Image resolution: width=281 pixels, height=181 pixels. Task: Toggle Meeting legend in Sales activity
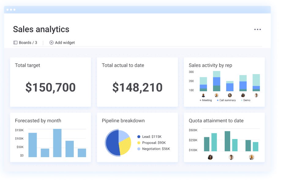[x=206, y=100]
